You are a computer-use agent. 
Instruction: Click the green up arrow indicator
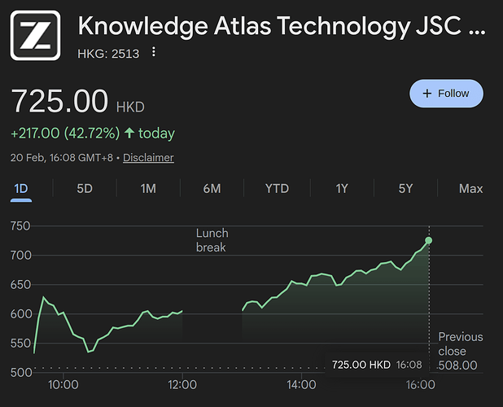point(129,133)
